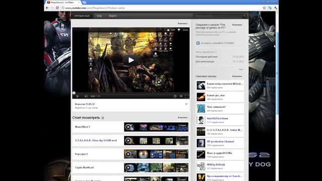Click the Charlie Chaplin channel avatar

(201, 120)
